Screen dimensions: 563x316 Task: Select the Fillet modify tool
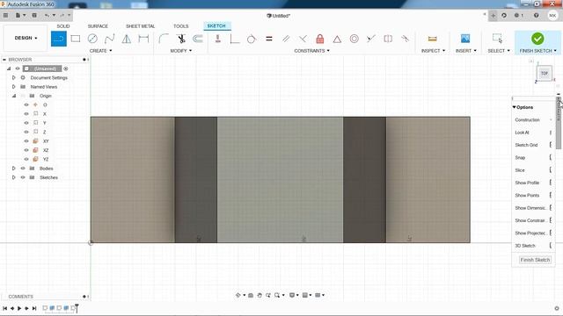click(x=164, y=39)
